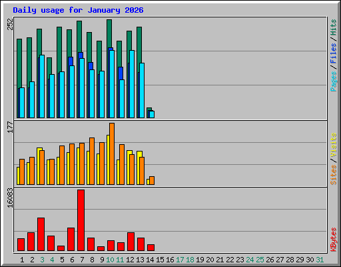Click green day 24 label
Image resolution: width=341 pixels, height=267 pixels.
tap(250, 260)
